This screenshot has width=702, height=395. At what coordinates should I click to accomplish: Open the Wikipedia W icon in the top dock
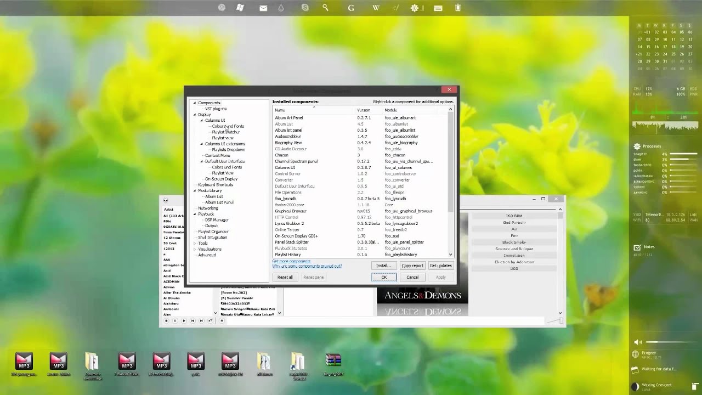point(376,8)
